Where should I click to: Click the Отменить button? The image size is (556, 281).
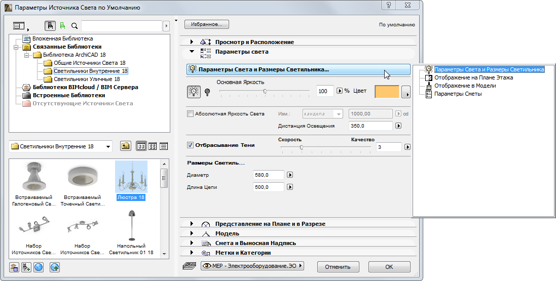(338, 267)
